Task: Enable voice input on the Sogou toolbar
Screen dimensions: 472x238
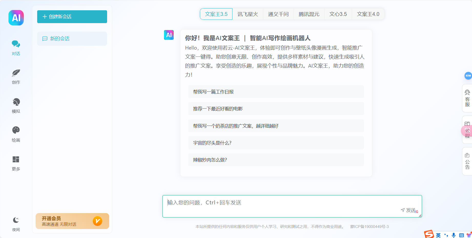Action: [454, 235]
